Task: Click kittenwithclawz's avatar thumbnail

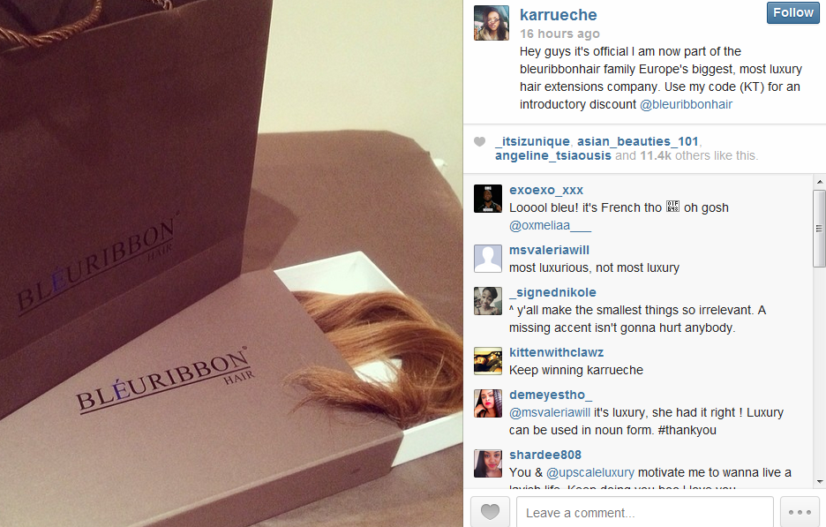Action: (x=488, y=361)
